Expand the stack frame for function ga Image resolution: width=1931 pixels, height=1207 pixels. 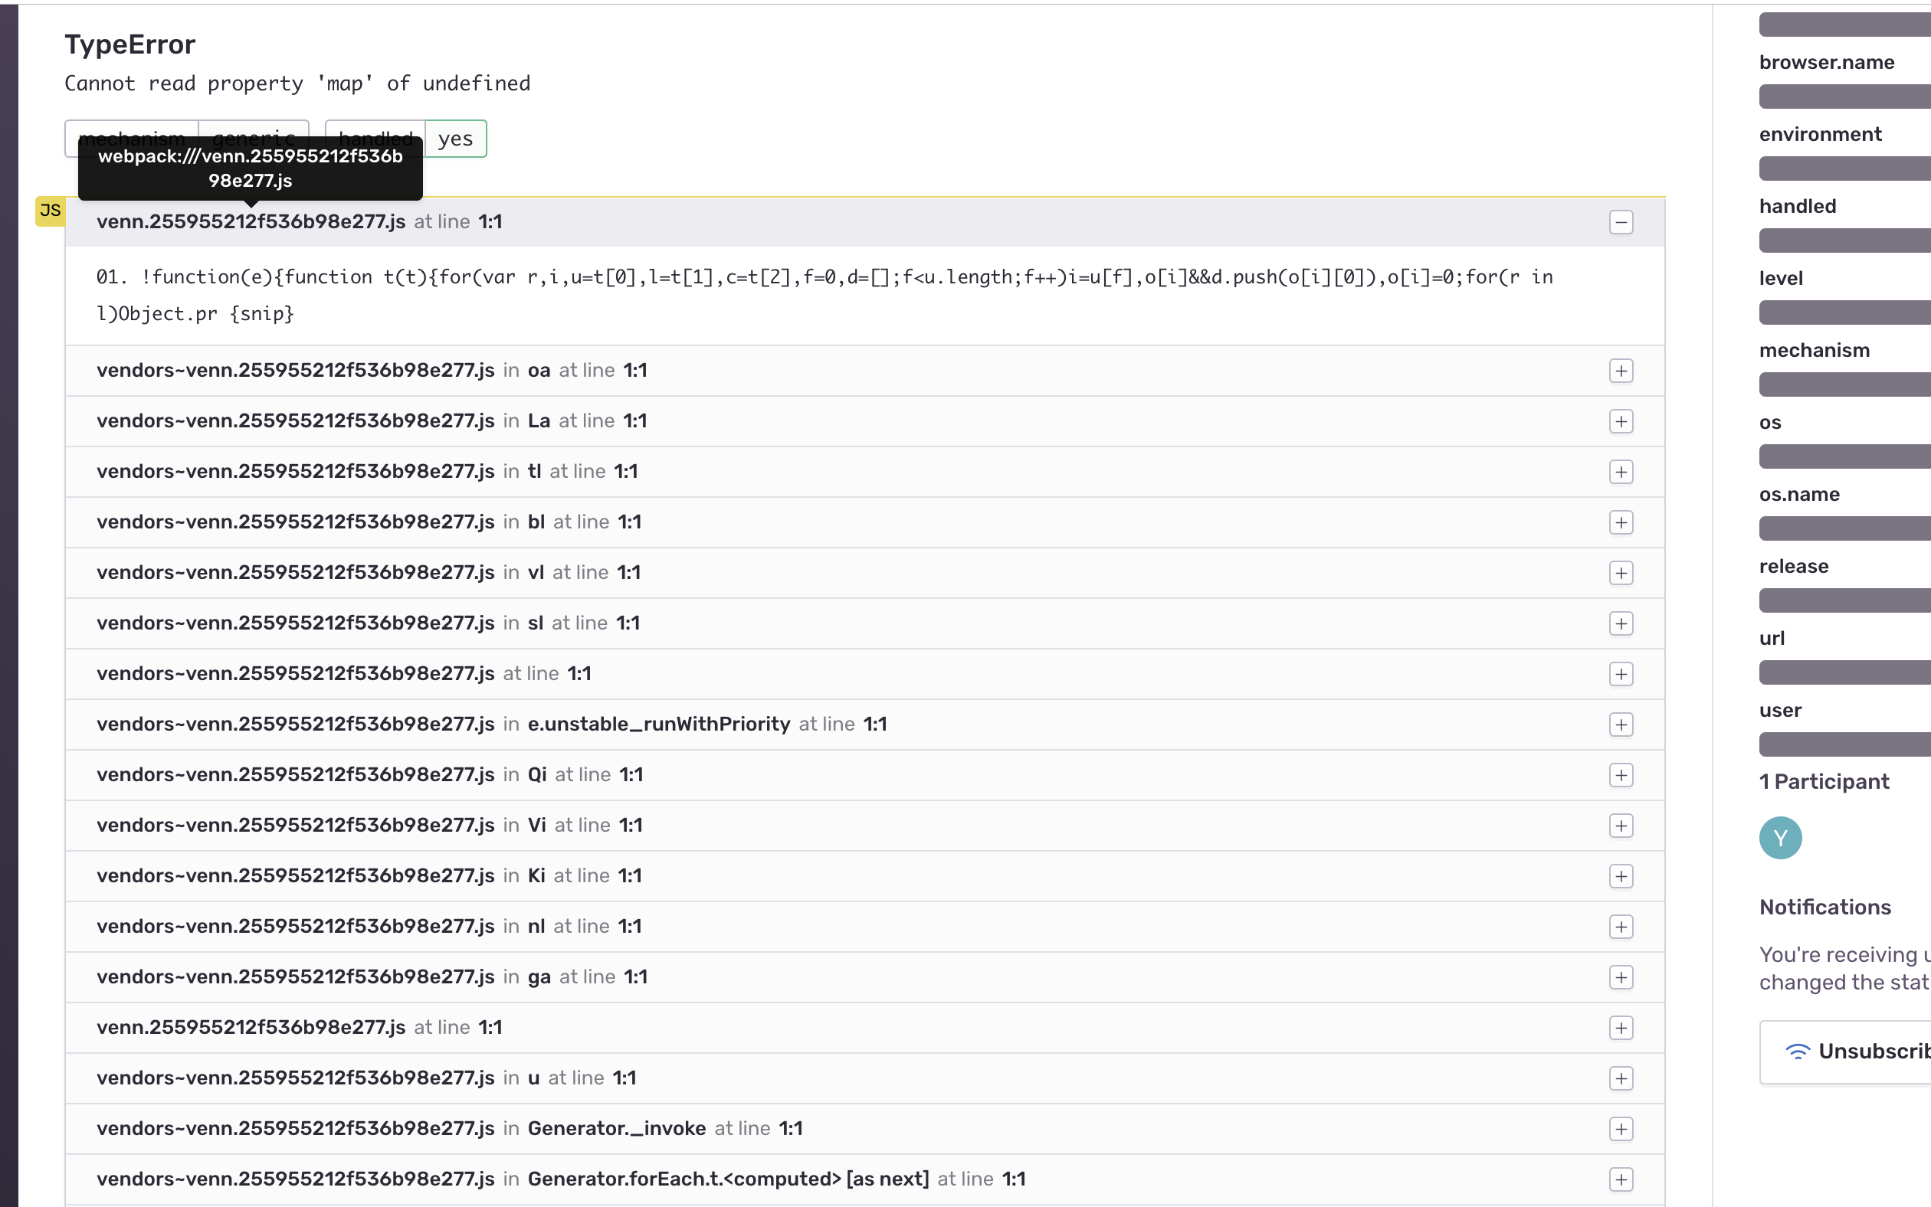(x=1621, y=977)
